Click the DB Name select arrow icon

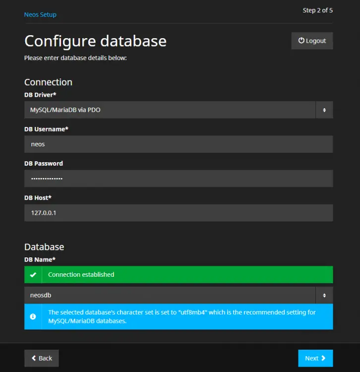[324, 295]
